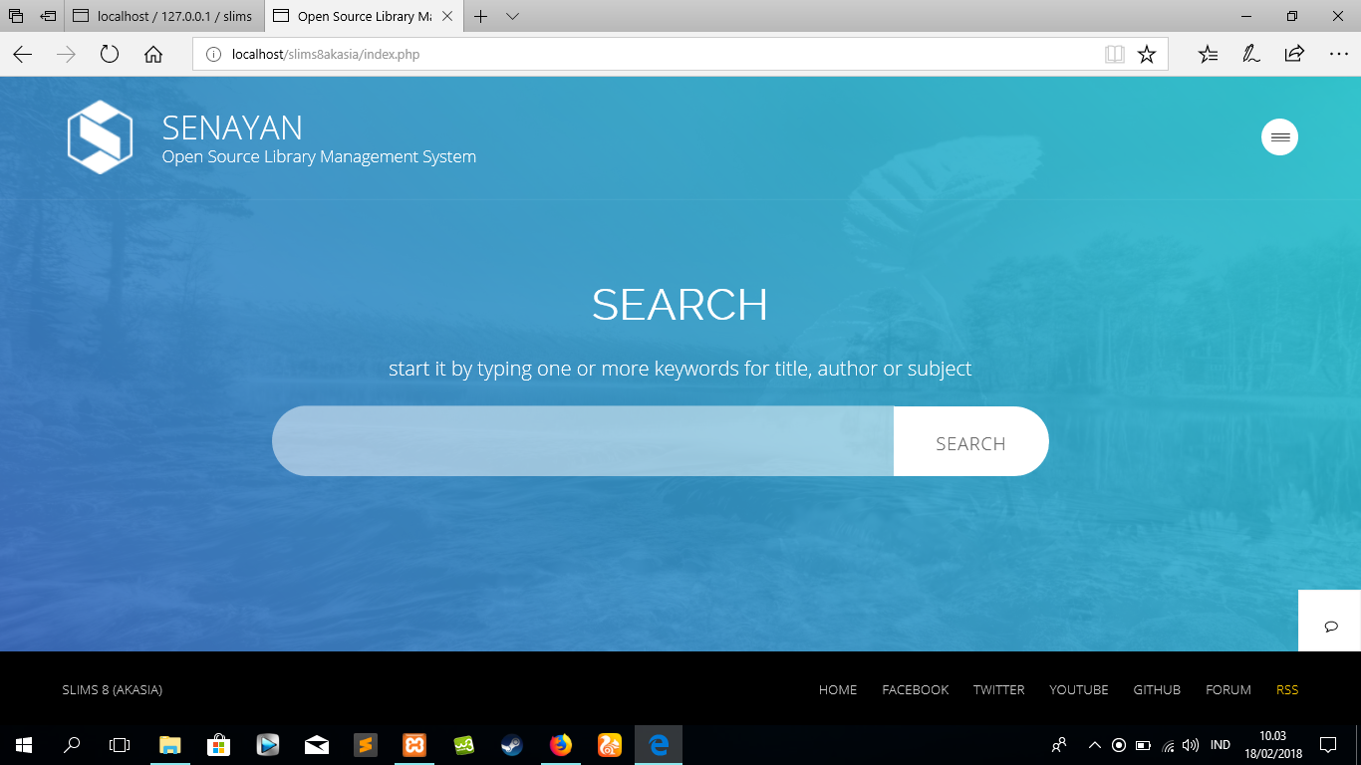The height and width of the screenshot is (765, 1361).
Task: Open taskbar search magnifier
Action: [x=72, y=745]
